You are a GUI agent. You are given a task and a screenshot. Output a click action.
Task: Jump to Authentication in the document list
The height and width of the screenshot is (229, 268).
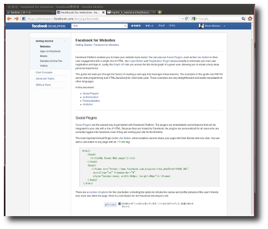(90, 97)
